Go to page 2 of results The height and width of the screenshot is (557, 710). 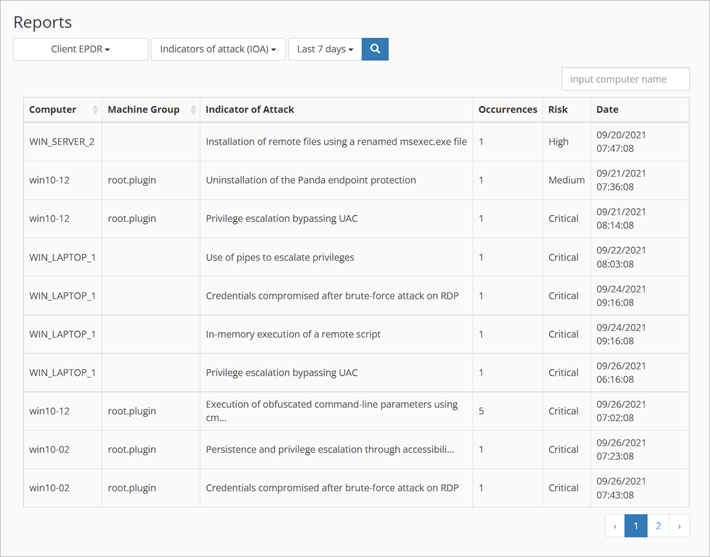coord(658,525)
